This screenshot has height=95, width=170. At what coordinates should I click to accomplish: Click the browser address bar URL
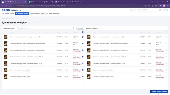click(41, 6)
